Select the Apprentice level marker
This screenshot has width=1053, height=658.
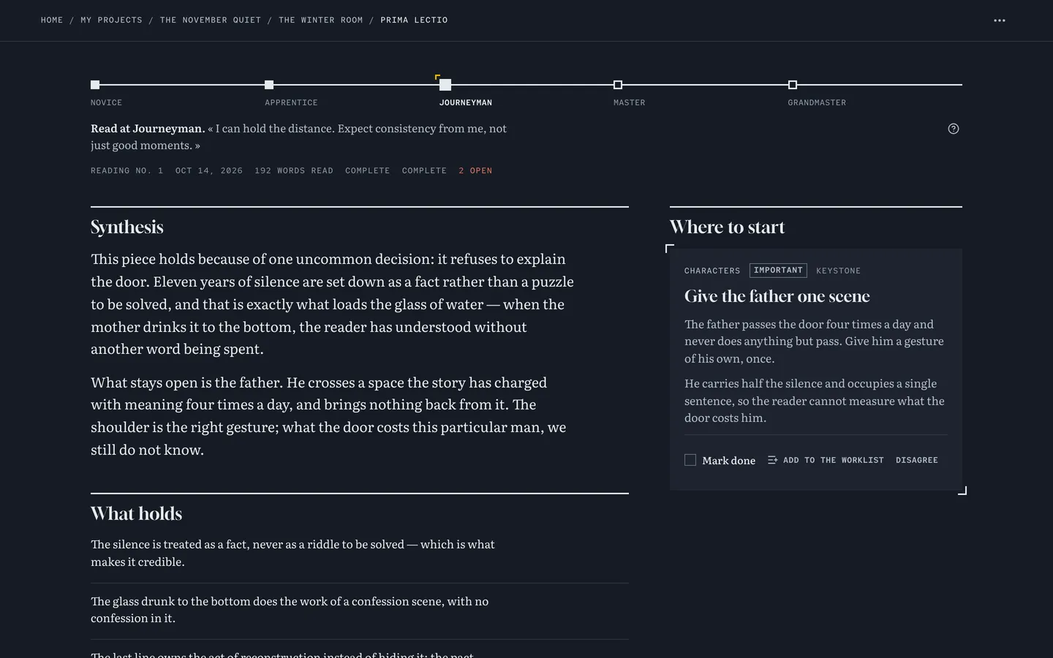point(269,85)
